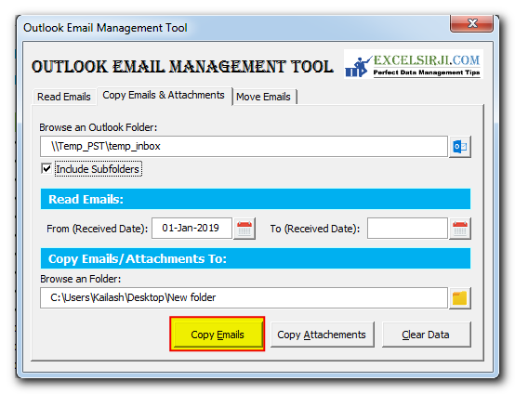Click the empty To received date field
Image resolution: width=515 pixels, height=394 pixels.
(407, 228)
